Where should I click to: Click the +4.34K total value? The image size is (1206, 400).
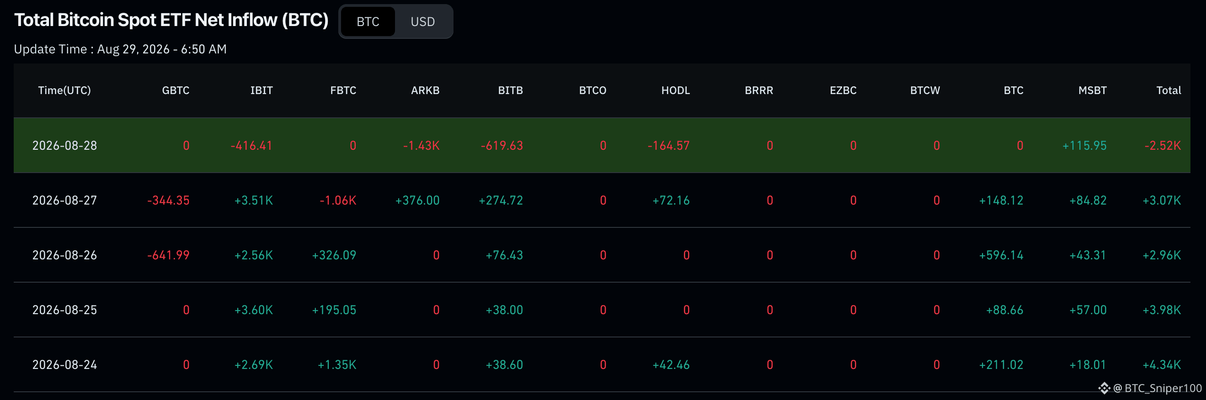[x=1162, y=364]
